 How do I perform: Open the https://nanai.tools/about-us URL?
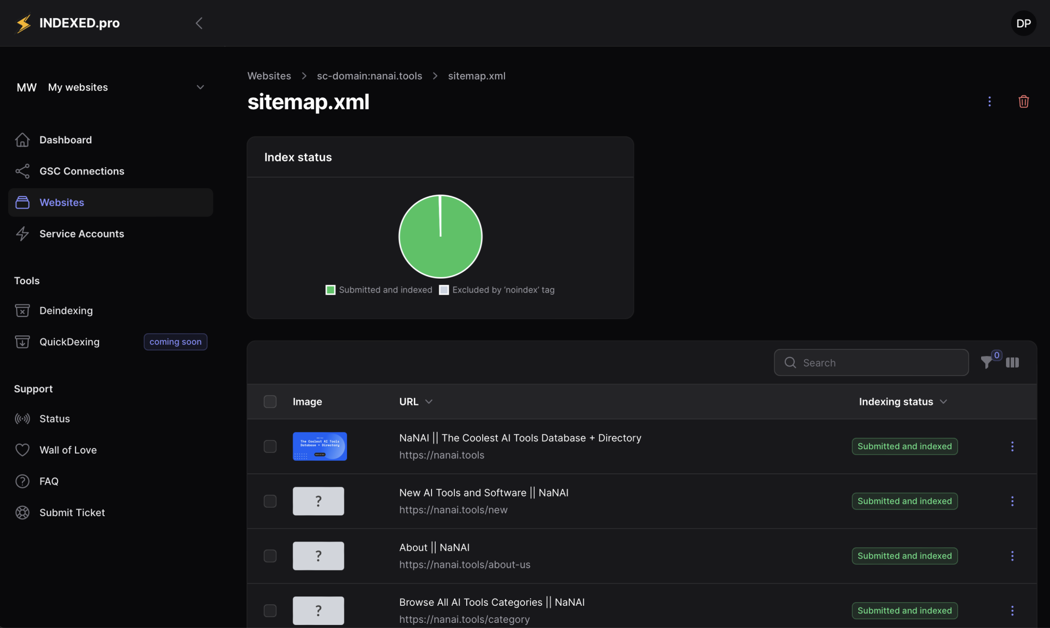coord(465,565)
